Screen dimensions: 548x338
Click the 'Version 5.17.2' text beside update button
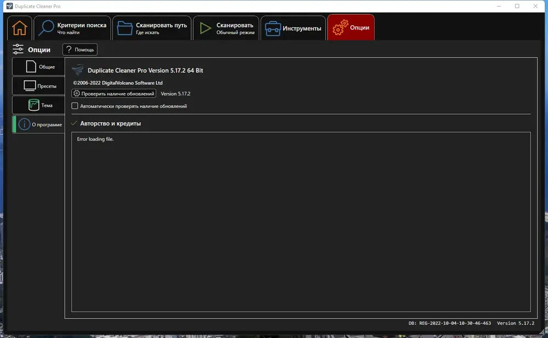coord(175,94)
